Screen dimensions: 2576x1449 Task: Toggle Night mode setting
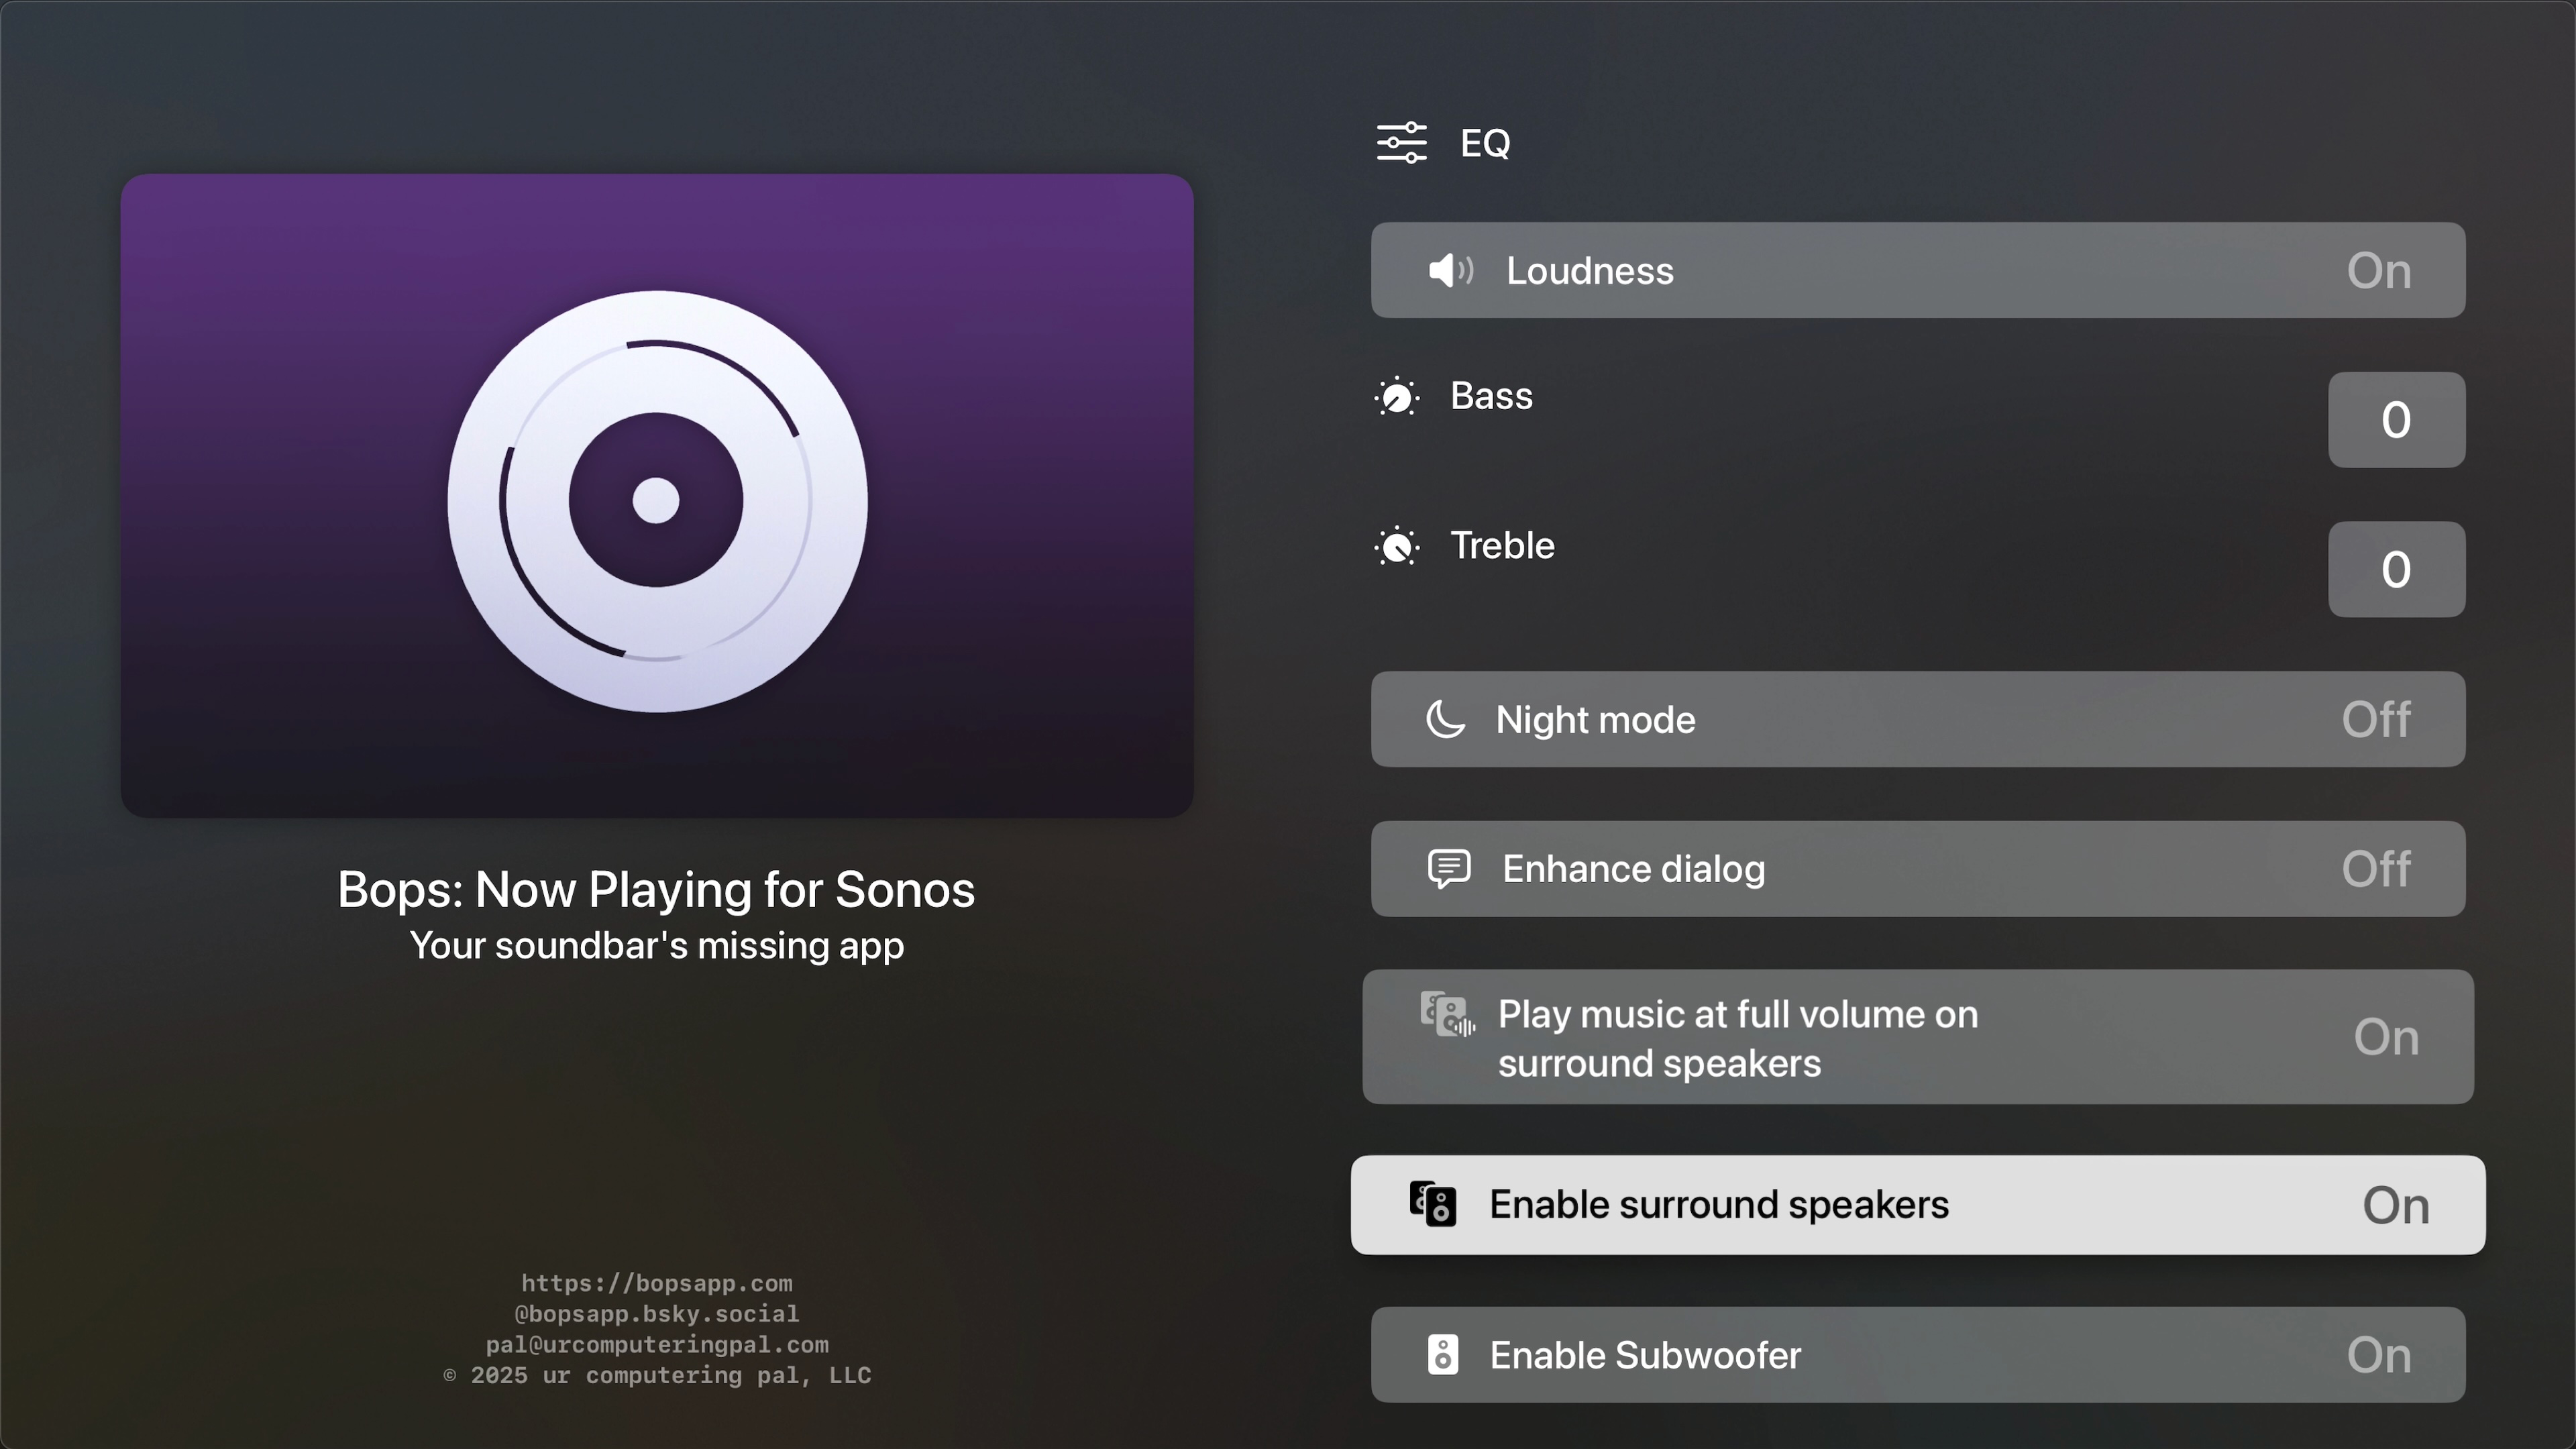[1918, 719]
